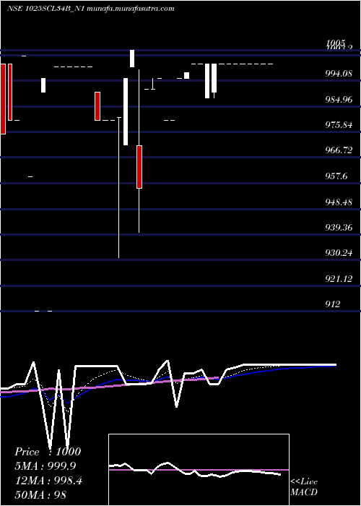Click the large red candle body near 957.6

pyautogui.click(x=139, y=167)
